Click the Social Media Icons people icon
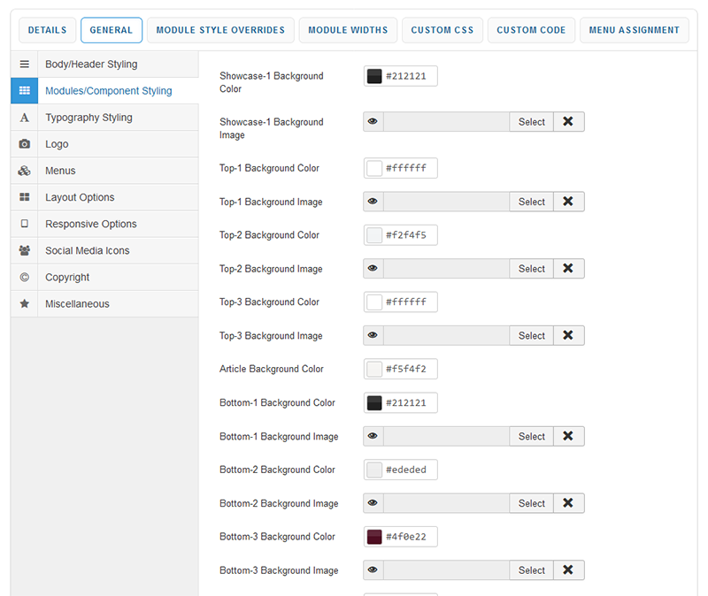This screenshot has height=596, width=708. coord(24,250)
